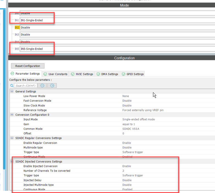Select the Low Power Mode value None
The height and width of the screenshot is (193, 215).
coord(126,96)
